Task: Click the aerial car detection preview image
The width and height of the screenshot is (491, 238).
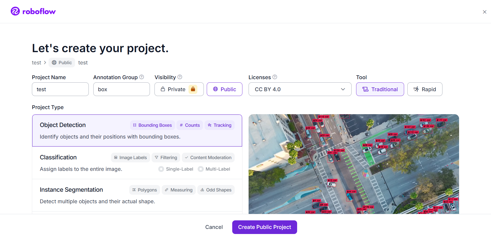Action: 354,164
